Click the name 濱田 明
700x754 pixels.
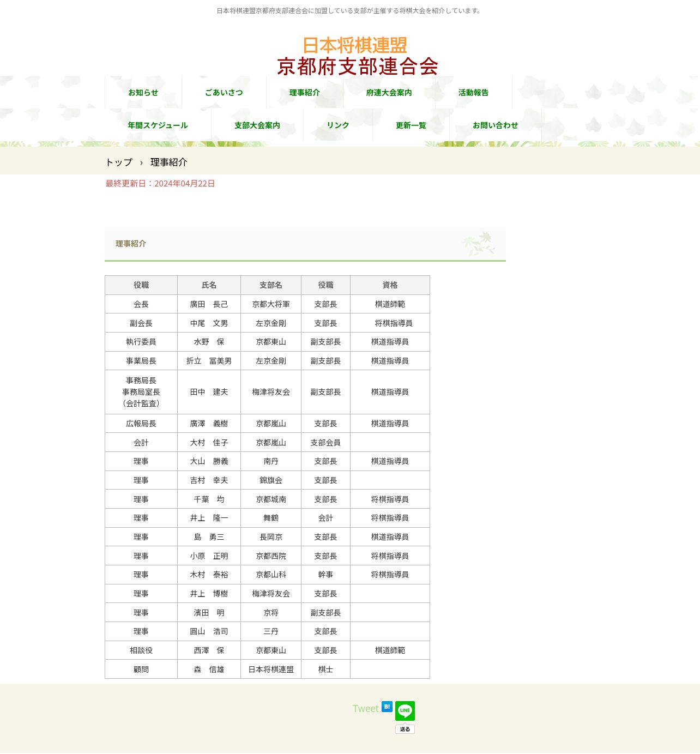(209, 613)
